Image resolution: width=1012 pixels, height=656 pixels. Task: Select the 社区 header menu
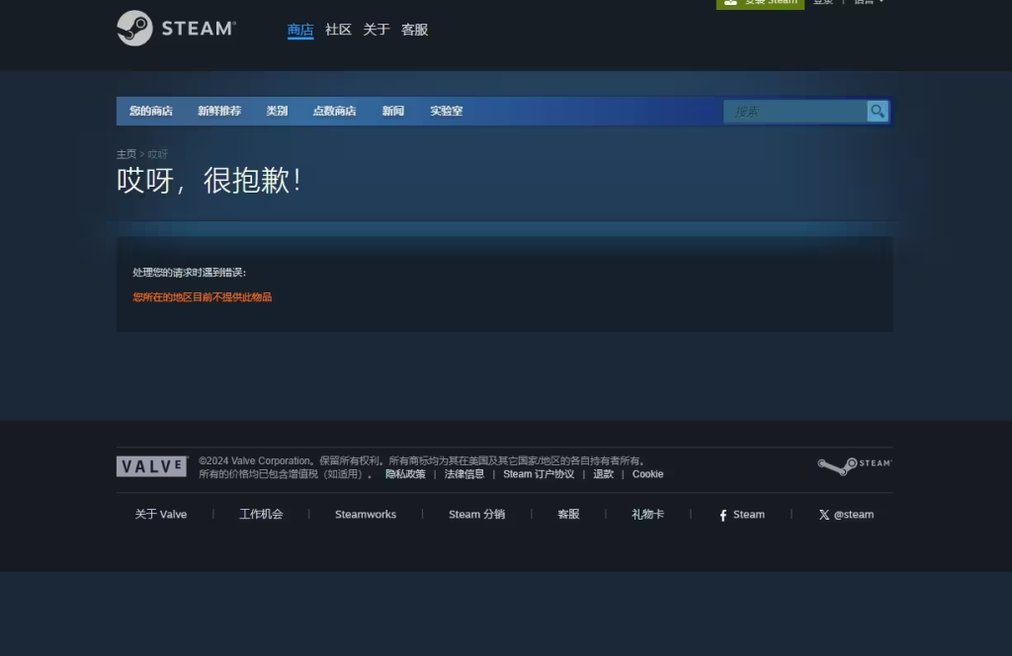(338, 30)
